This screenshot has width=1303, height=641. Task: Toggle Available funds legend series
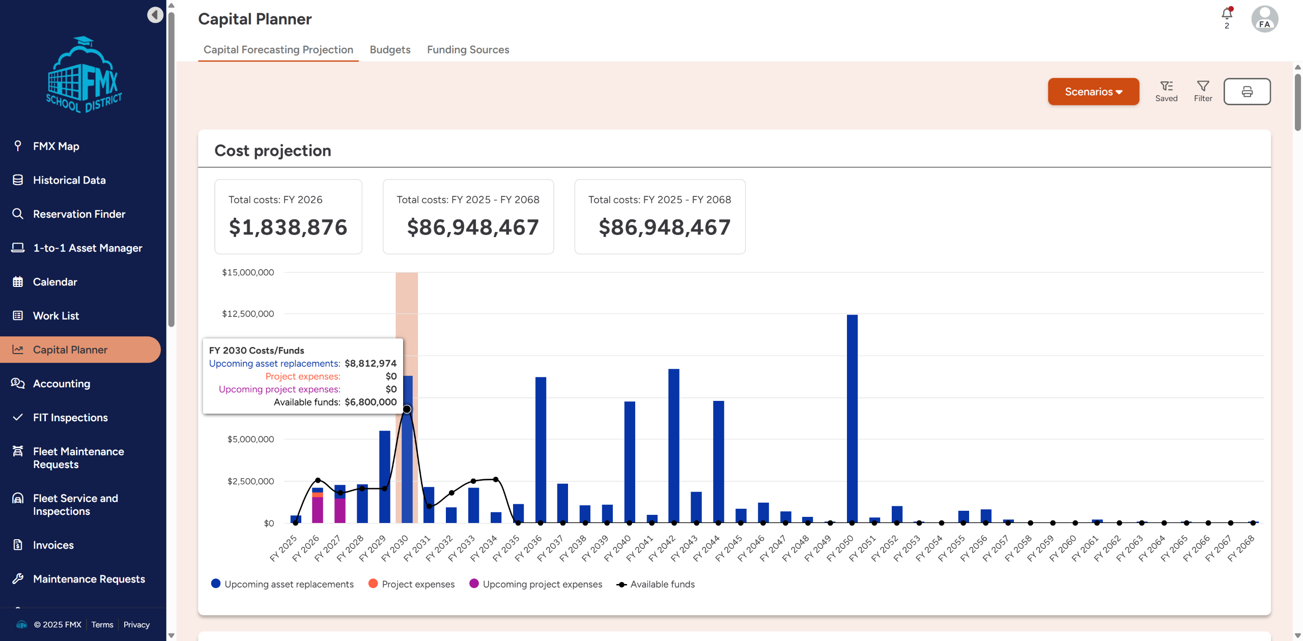coord(662,584)
